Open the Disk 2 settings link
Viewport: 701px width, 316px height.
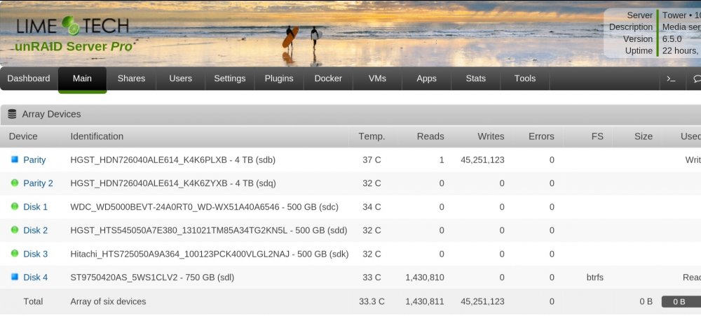[x=35, y=231]
